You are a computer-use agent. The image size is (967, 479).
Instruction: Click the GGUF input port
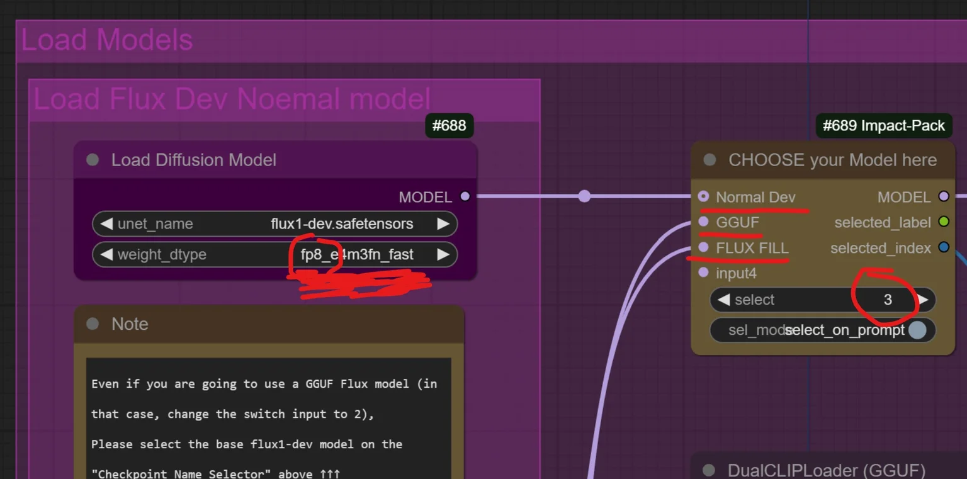pyautogui.click(x=703, y=222)
